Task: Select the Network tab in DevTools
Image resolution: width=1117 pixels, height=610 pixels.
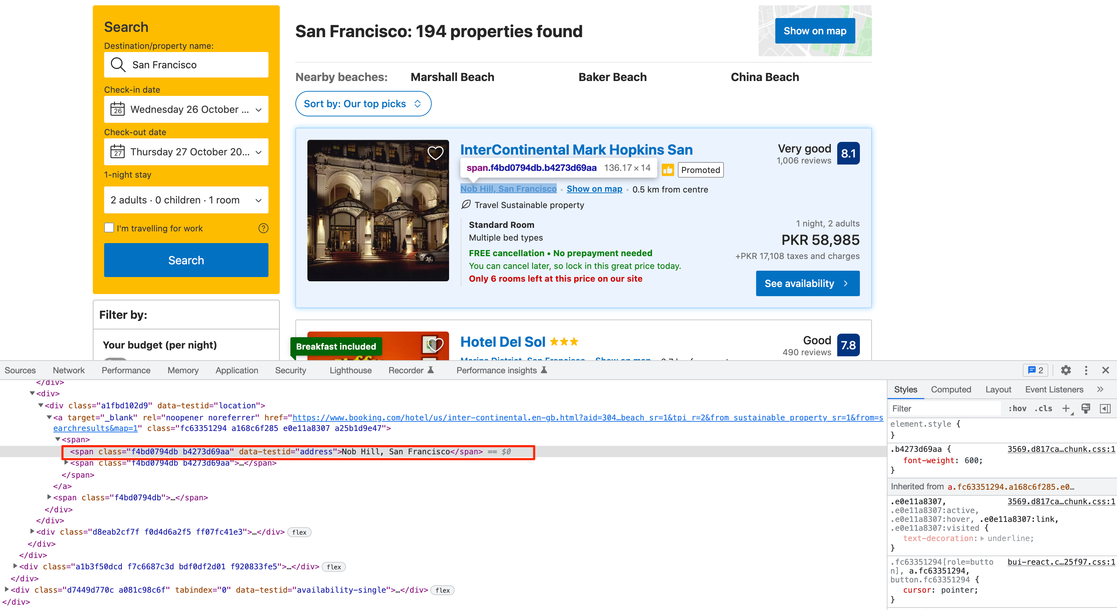Action: 68,370
